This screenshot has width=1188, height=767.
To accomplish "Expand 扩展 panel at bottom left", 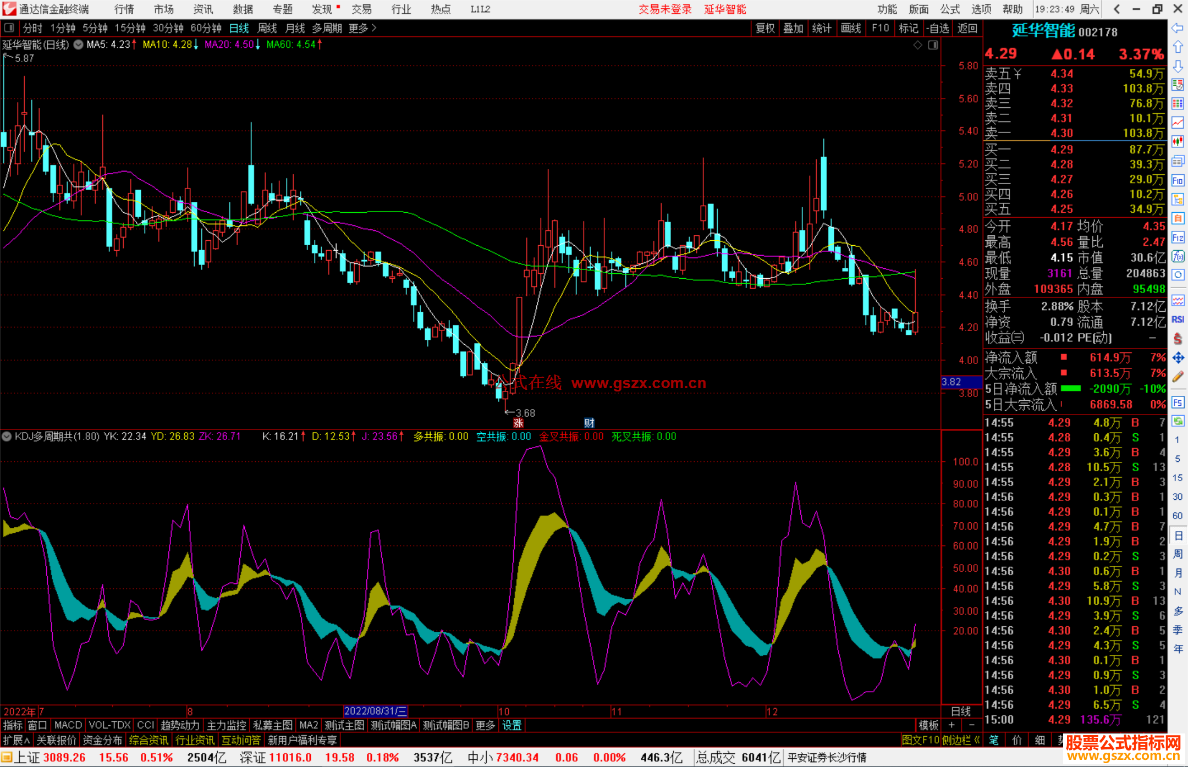I will [x=16, y=740].
